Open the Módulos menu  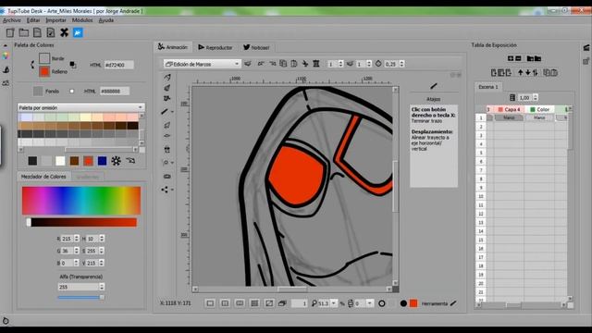pyautogui.click(x=82, y=20)
